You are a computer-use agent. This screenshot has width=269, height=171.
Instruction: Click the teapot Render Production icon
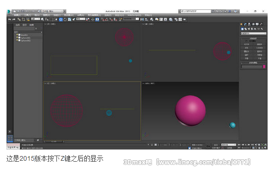tap(185, 20)
